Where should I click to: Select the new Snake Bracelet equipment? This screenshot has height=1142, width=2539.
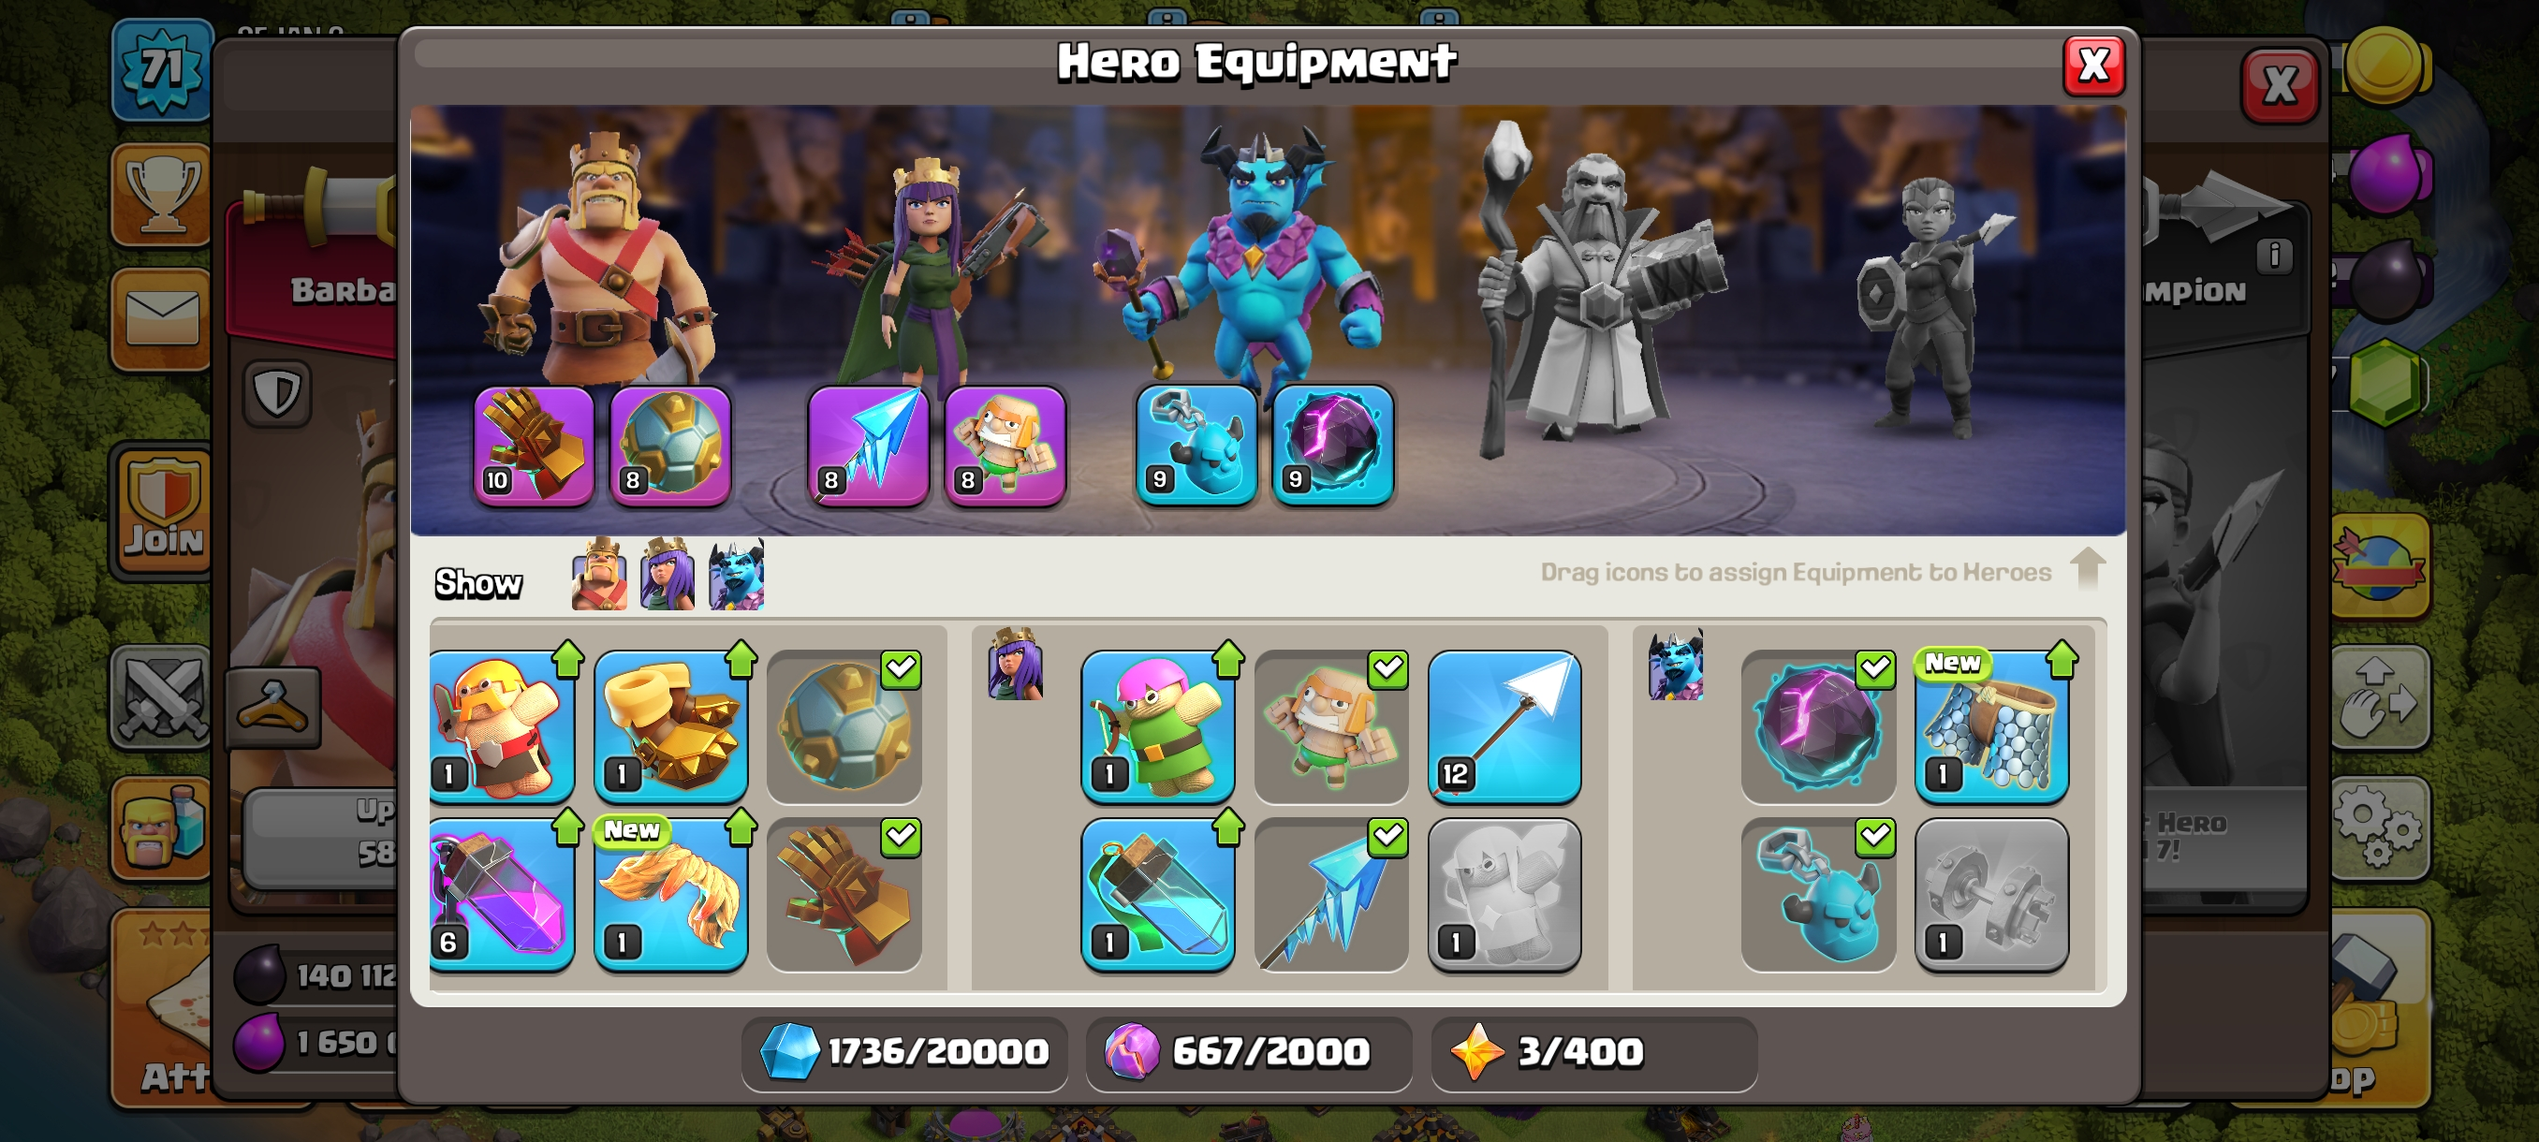coord(671,894)
